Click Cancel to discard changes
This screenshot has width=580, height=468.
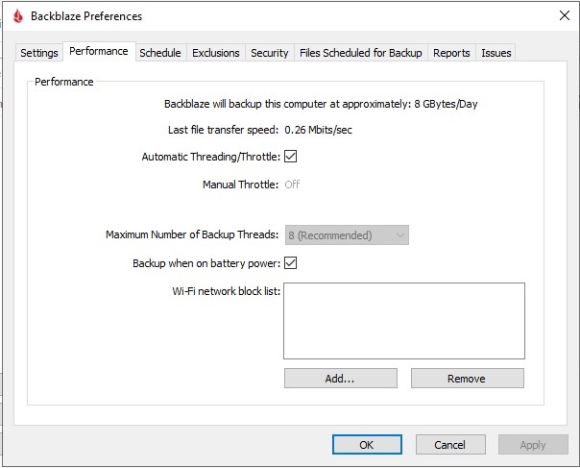(x=450, y=444)
